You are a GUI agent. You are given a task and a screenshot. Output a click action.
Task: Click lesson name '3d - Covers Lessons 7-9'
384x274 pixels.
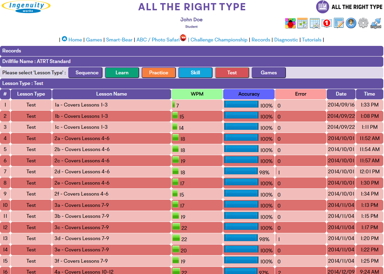[x=82, y=238]
